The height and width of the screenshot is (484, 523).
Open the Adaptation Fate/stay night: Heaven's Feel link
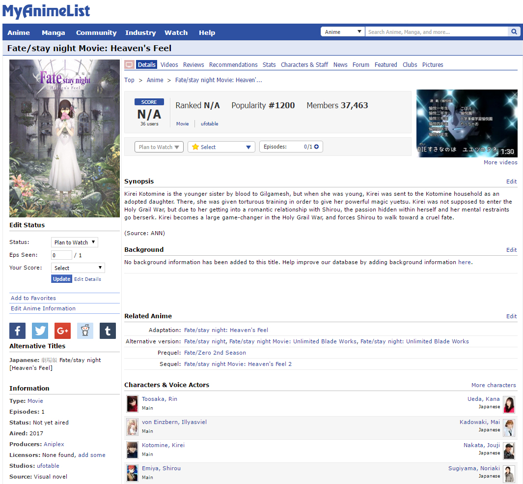point(226,330)
